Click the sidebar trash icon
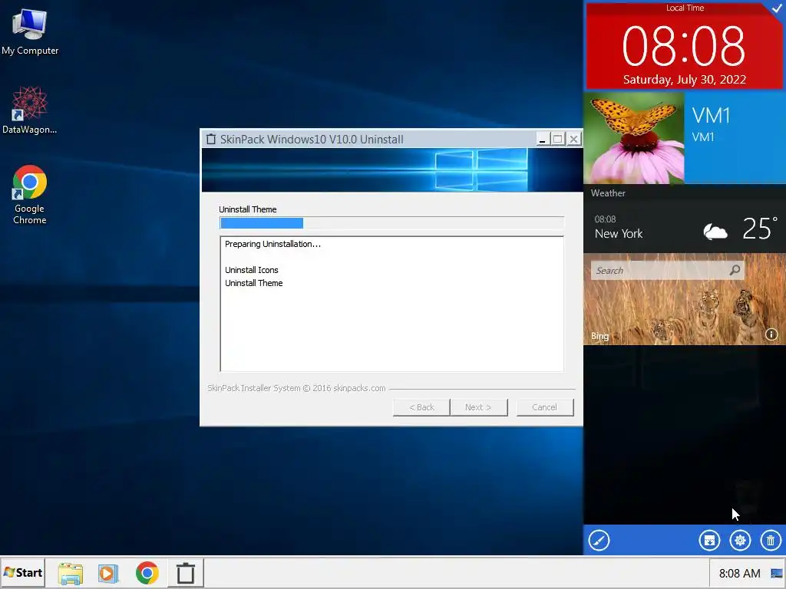The height and width of the screenshot is (589, 786). [x=771, y=541]
